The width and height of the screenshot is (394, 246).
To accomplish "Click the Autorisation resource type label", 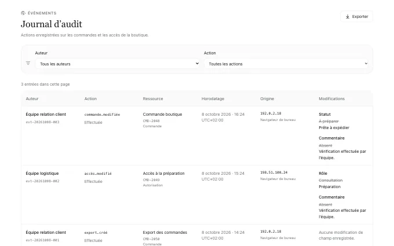I will point(153,185).
